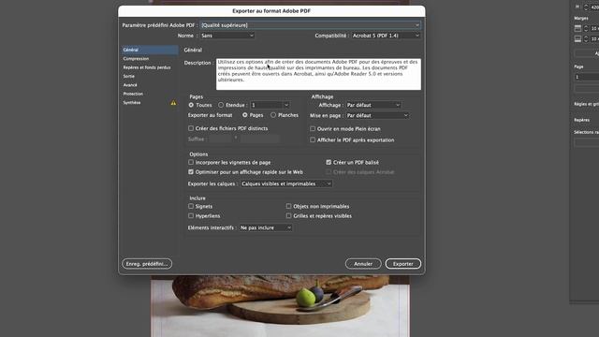Choose Planches export format radio button
Image resolution: width=599 pixels, height=337 pixels.
click(273, 115)
